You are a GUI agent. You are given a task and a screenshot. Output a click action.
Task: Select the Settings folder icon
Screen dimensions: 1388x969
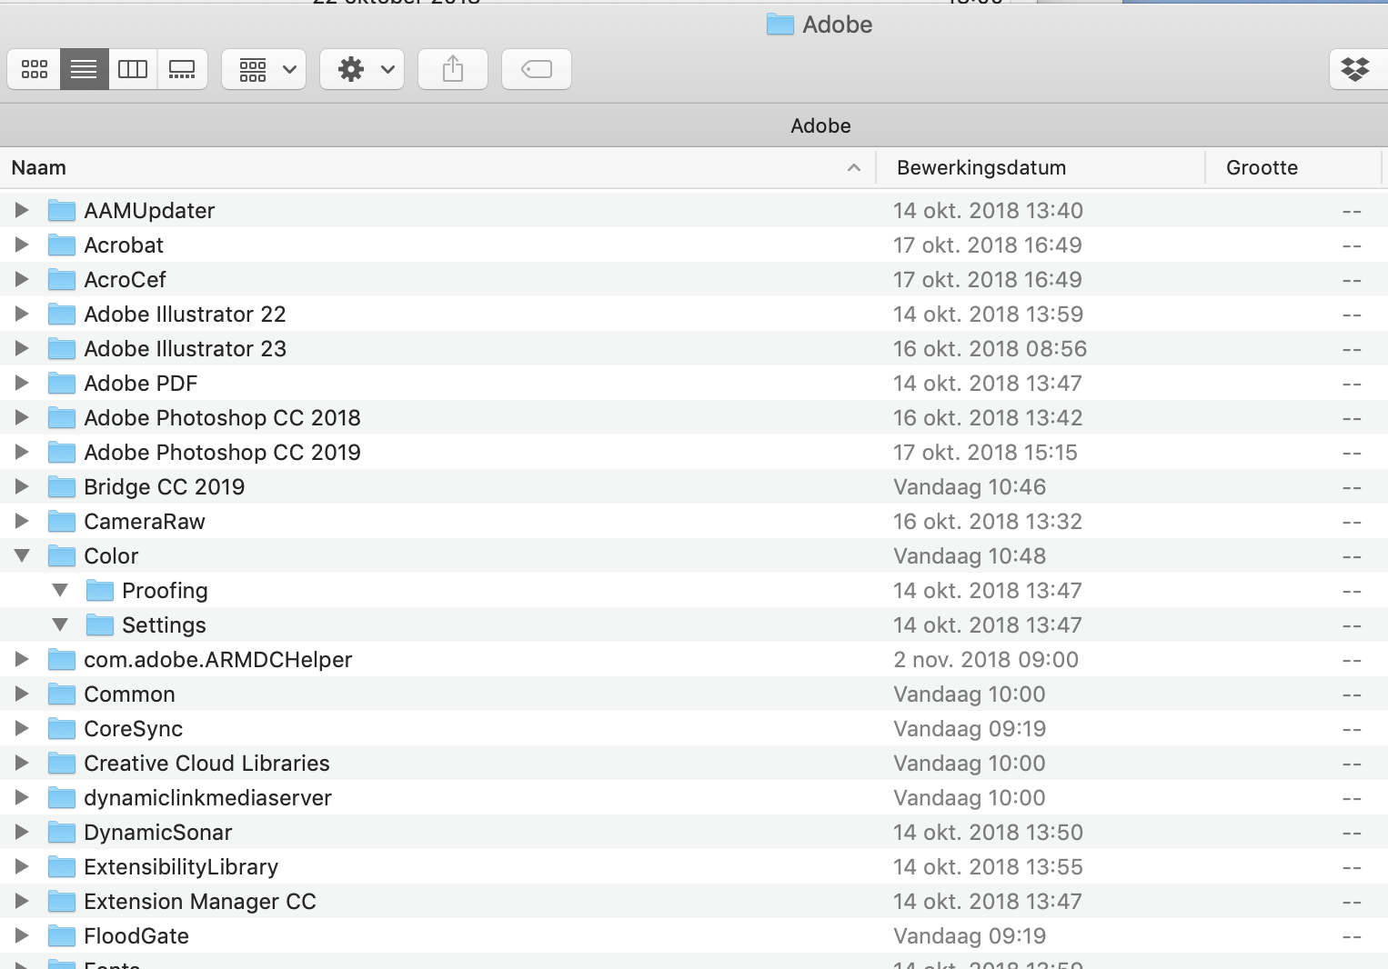point(100,624)
